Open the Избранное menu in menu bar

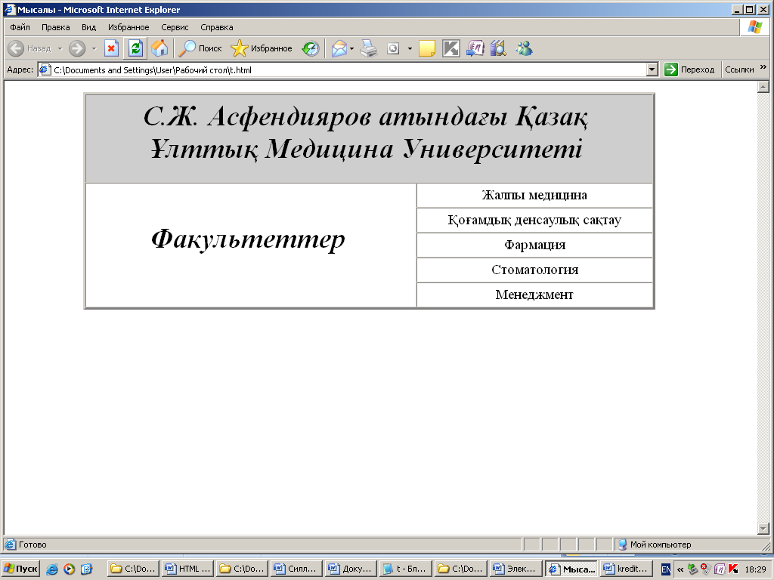(128, 27)
